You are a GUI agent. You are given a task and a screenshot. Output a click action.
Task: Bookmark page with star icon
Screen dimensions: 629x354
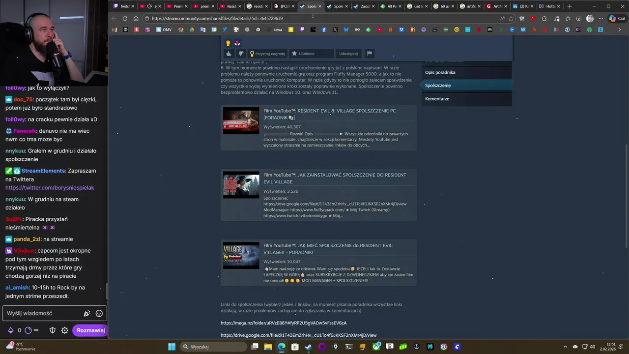coord(511,18)
